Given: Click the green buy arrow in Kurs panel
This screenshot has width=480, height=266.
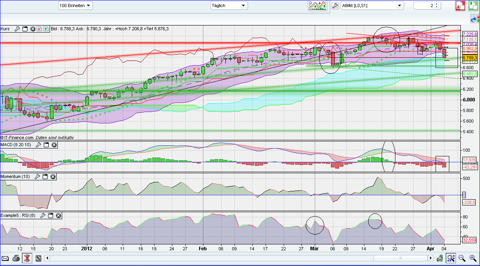Looking at the screenshot, I should click(x=46, y=29).
